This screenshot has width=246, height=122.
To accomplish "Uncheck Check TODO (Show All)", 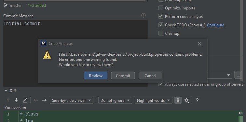I will click(161, 25).
